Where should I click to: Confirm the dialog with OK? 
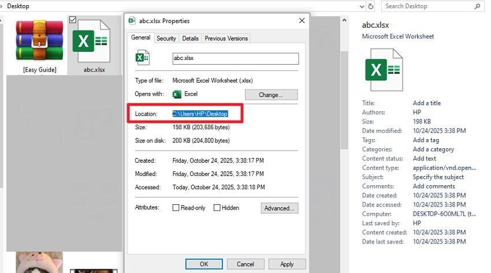tap(204, 264)
